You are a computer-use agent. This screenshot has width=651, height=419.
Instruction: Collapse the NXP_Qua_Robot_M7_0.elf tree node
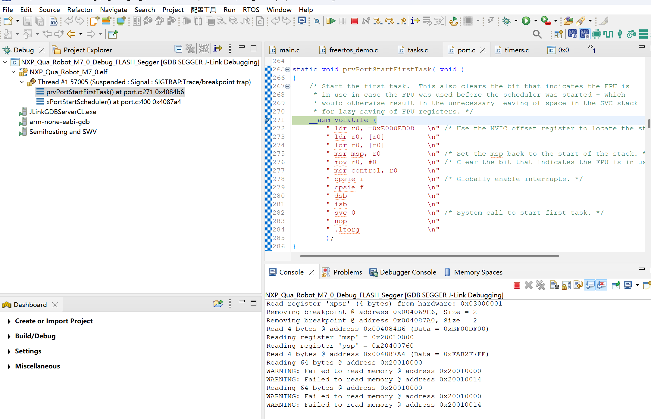click(x=13, y=72)
